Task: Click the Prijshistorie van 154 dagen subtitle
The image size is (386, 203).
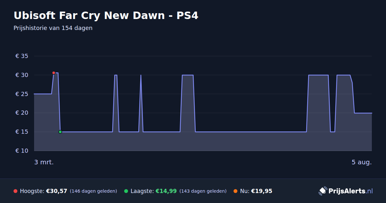Action: [53, 28]
